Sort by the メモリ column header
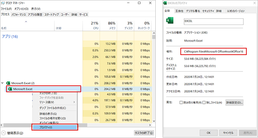The width and height of the screenshot is (258, 138). [108, 26]
